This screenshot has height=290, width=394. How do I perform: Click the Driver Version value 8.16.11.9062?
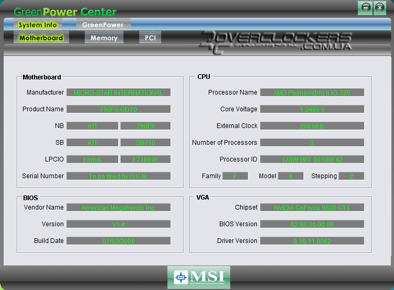(312, 241)
